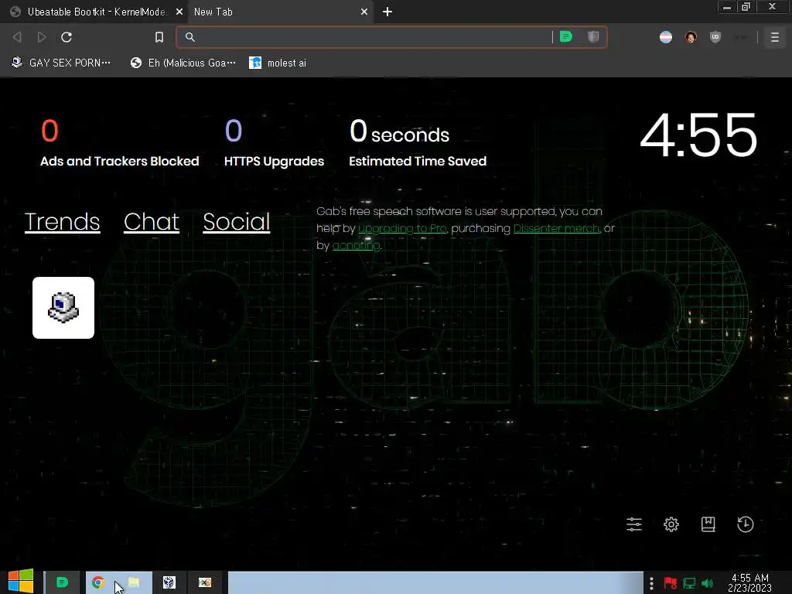
Task: Close the Ubeatable Bootkit tab
Action: pyautogui.click(x=179, y=12)
